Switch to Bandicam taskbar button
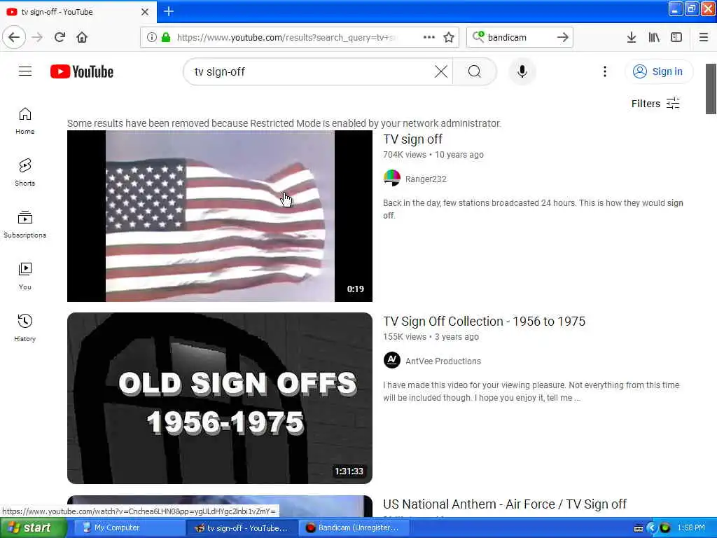 coord(354,527)
